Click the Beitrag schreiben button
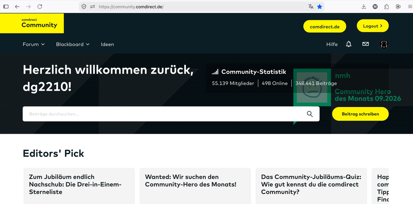This screenshot has width=413, height=204. (360, 114)
